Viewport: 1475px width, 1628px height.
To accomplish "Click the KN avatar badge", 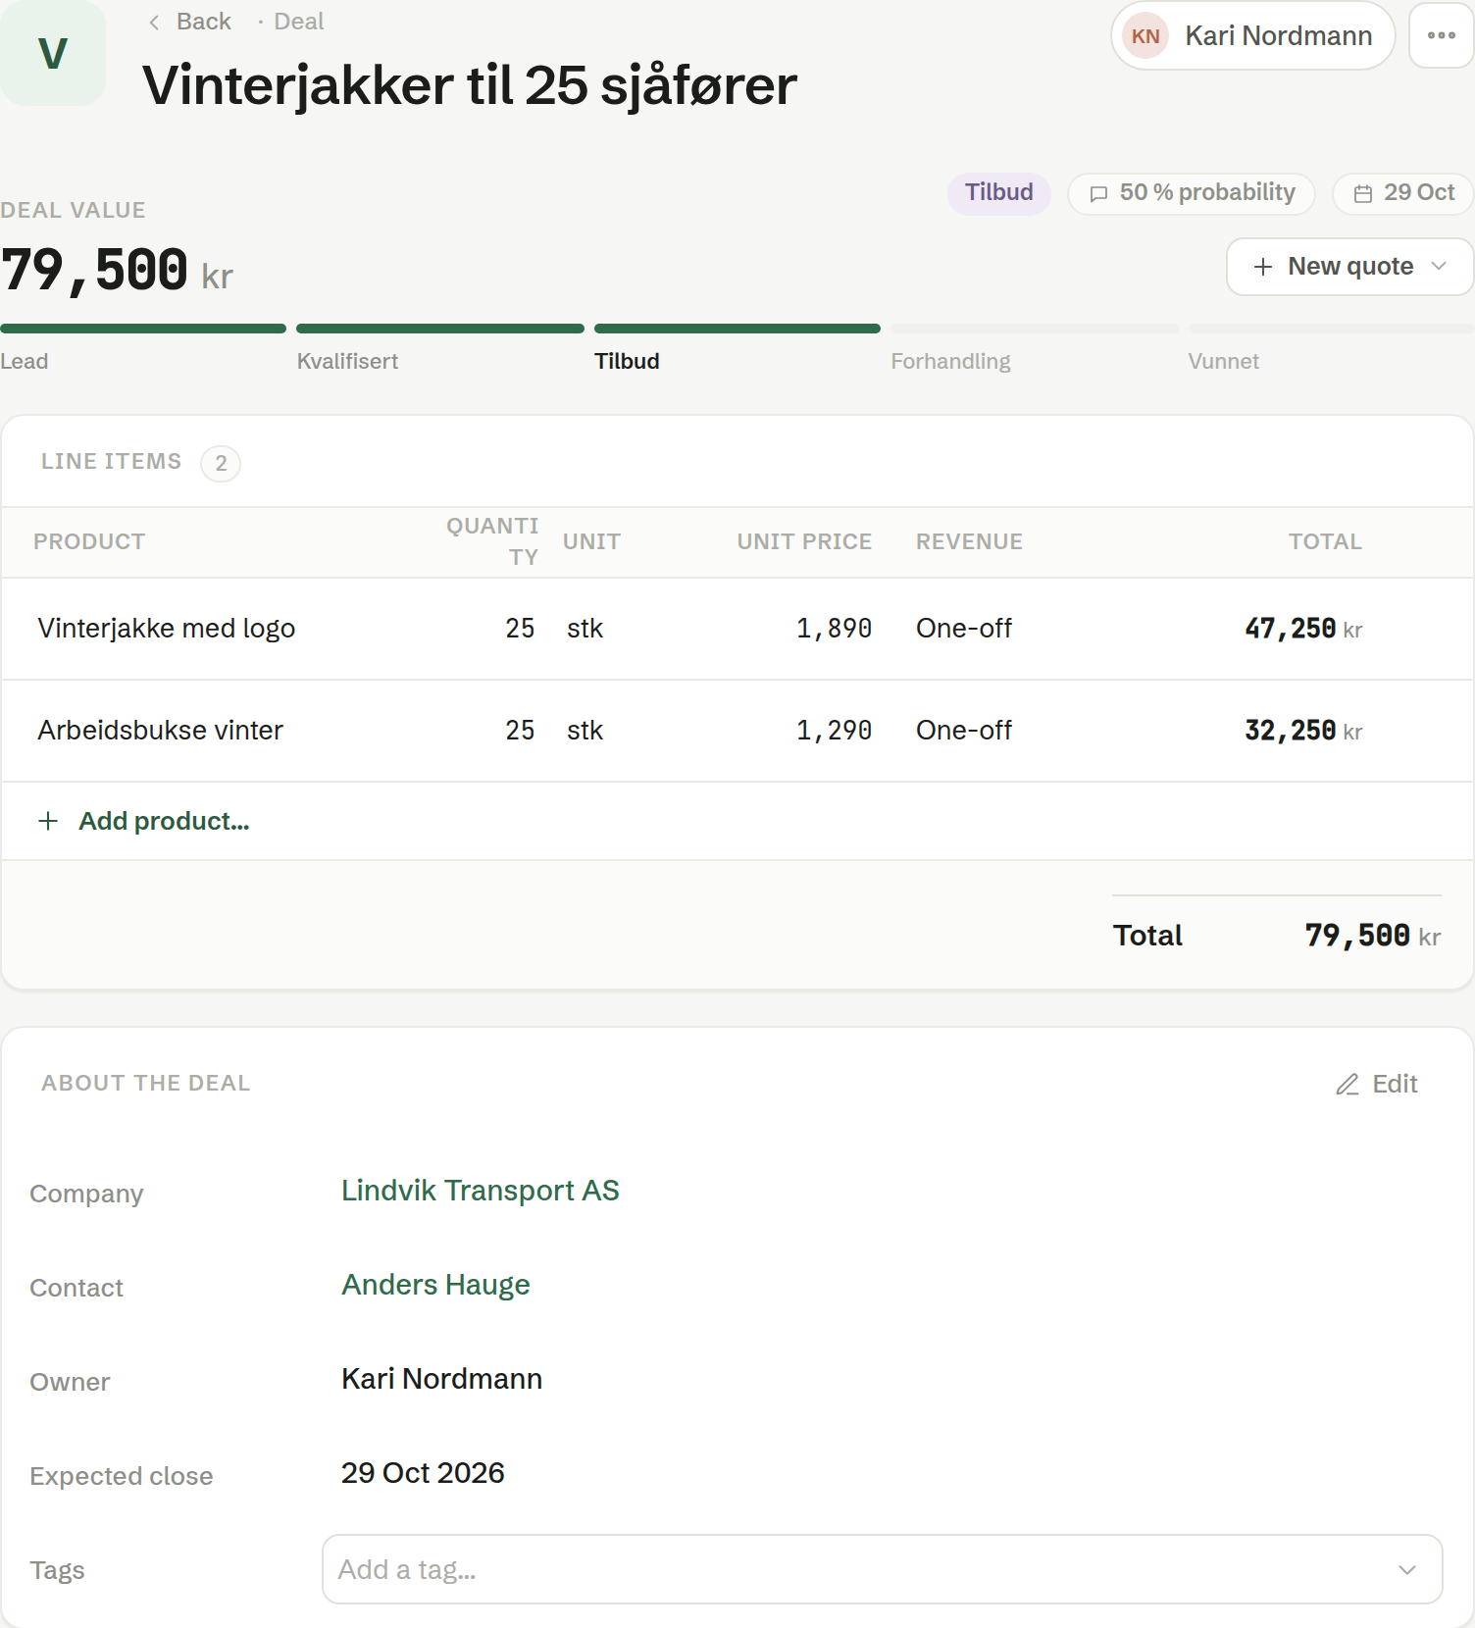I will [x=1145, y=36].
